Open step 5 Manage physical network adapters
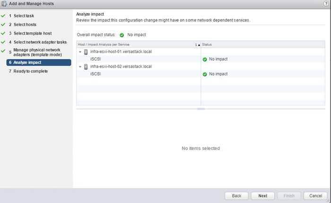Image resolution: width=331 pixels, height=203 pixels. [x=35, y=52]
